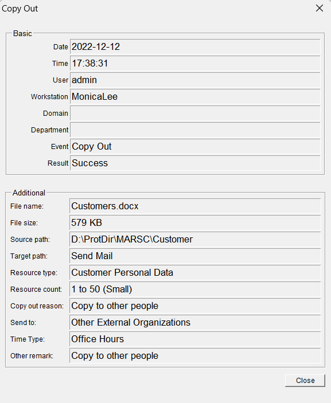Select Send to field Other External Organizations
This screenshot has height=403, width=331.
(x=195, y=322)
